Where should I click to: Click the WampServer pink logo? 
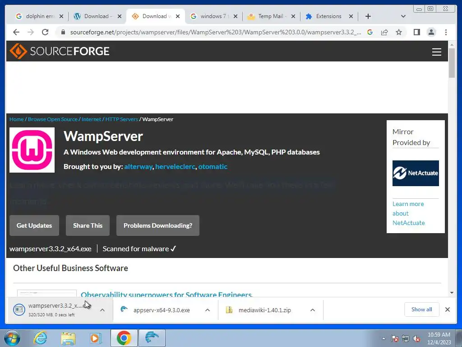click(32, 150)
